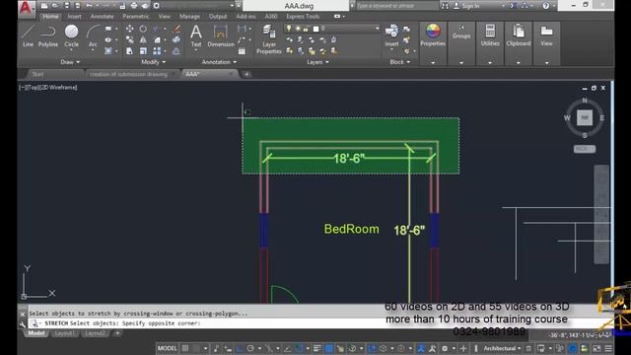Select the Dimension tool
The height and width of the screenshot is (355, 631).
point(221,36)
